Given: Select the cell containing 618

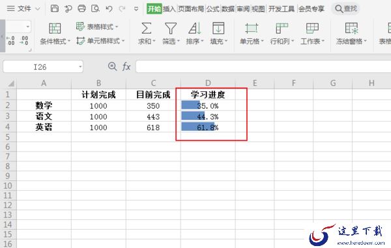Looking at the screenshot, I should click(x=153, y=127).
